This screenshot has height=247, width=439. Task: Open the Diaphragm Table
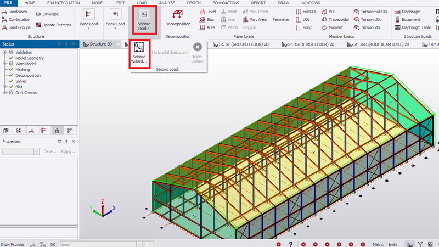pos(413,27)
